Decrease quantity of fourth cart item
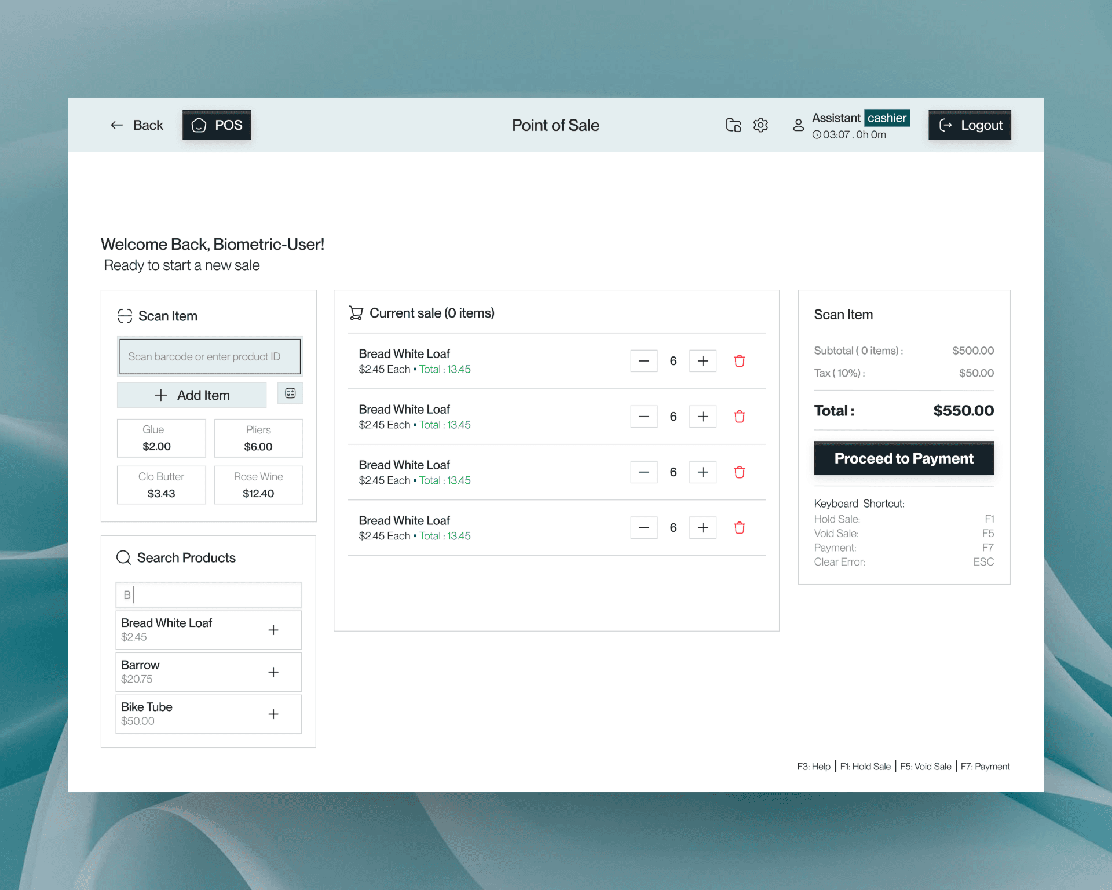Image resolution: width=1112 pixels, height=890 pixels. [x=643, y=528]
